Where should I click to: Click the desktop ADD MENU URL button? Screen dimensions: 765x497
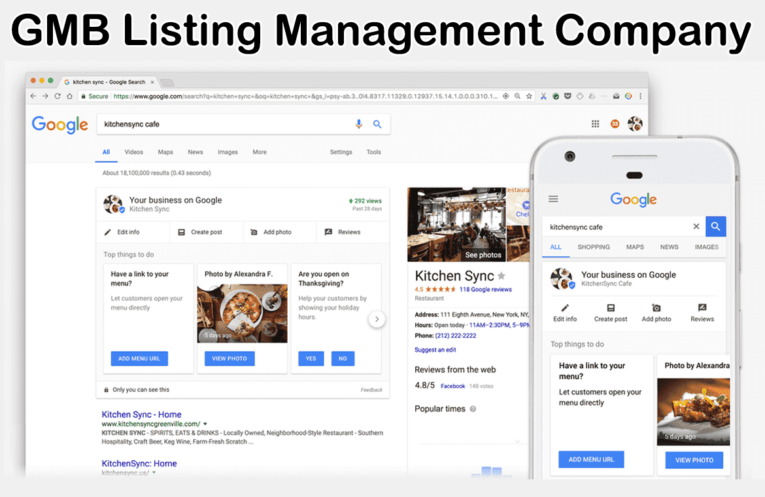(139, 358)
